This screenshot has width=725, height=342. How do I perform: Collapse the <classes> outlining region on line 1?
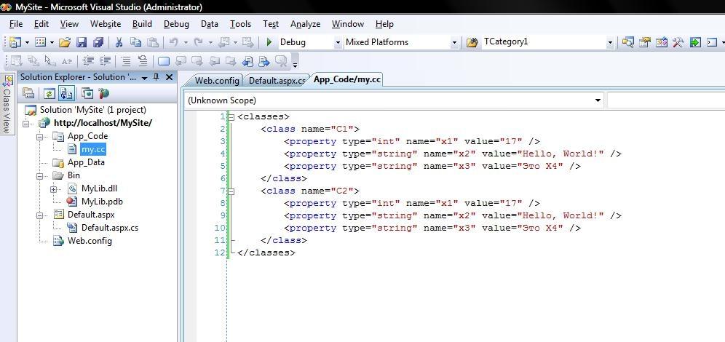231,117
